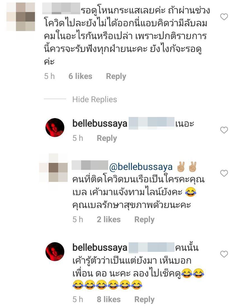Open blurred username of top commenter
This screenshot has width=243, height=307.
(x=61, y=8)
